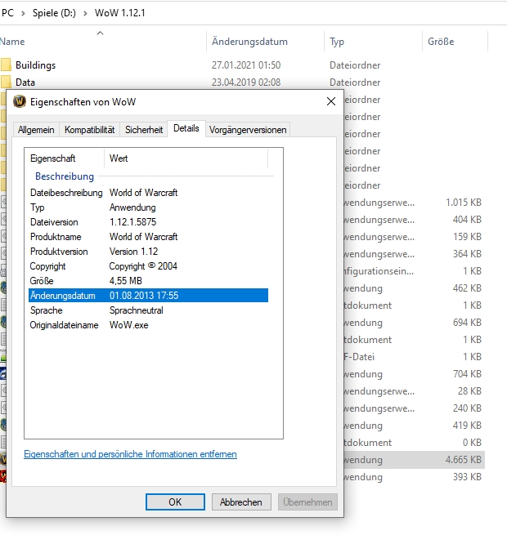Click the 159 KB file size entry
The width and height of the screenshot is (507, 544).
point(467,237)
